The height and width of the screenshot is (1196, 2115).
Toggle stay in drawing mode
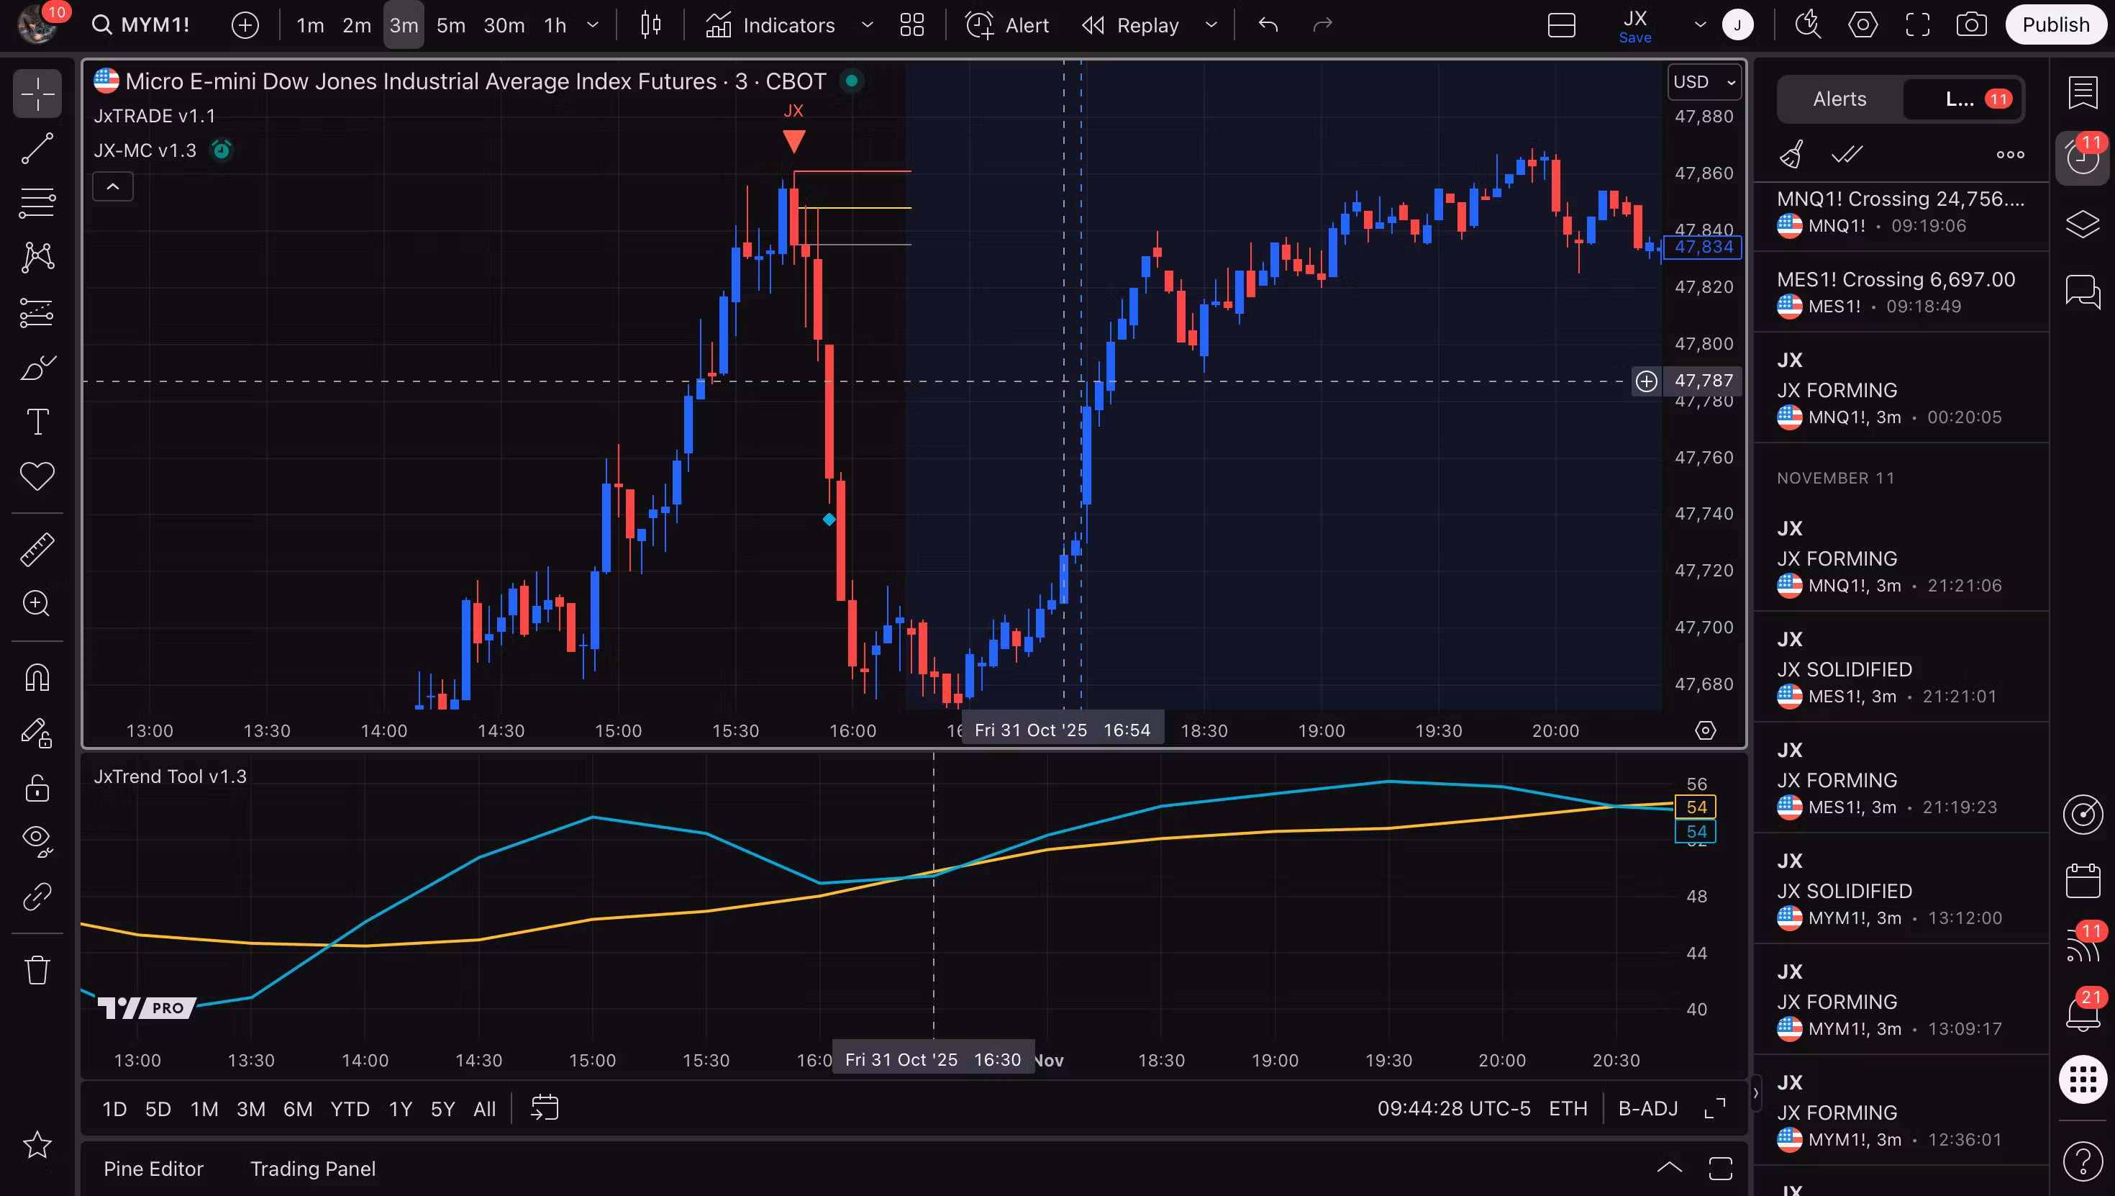tap(37, 733)
